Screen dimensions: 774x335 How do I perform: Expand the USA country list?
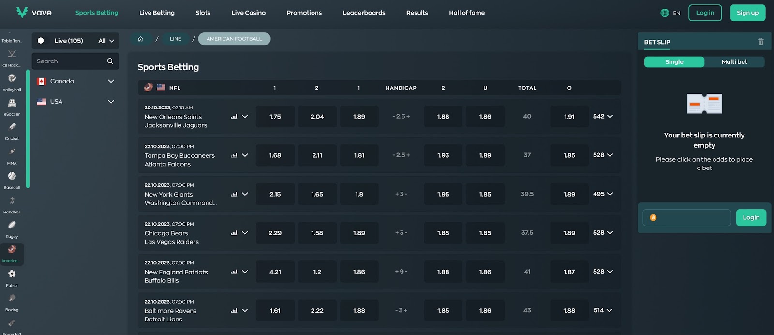(111, 102)
